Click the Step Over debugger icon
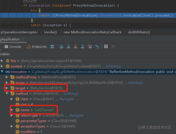 tap(61, 46)
